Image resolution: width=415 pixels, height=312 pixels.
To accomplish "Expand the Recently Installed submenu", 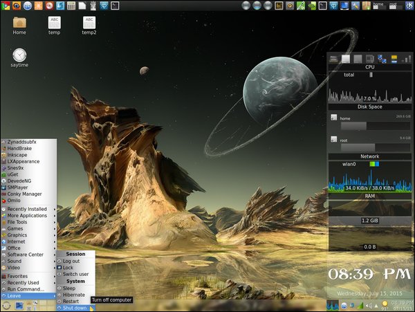I will point(28,209).
